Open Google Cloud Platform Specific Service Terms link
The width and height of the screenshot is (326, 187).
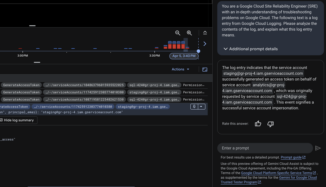coord(278,173)
